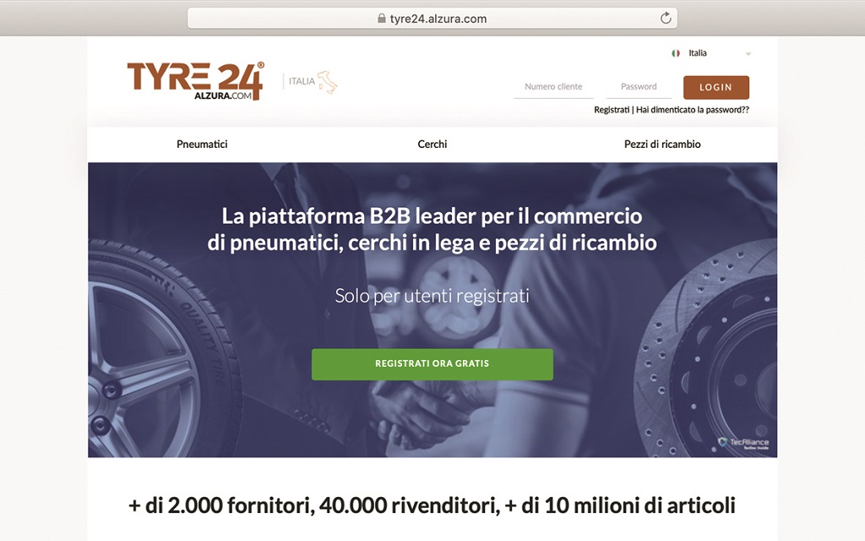865x541 pixels.
Task: Click the Italy map outline icon
Action: pos(327,82)
